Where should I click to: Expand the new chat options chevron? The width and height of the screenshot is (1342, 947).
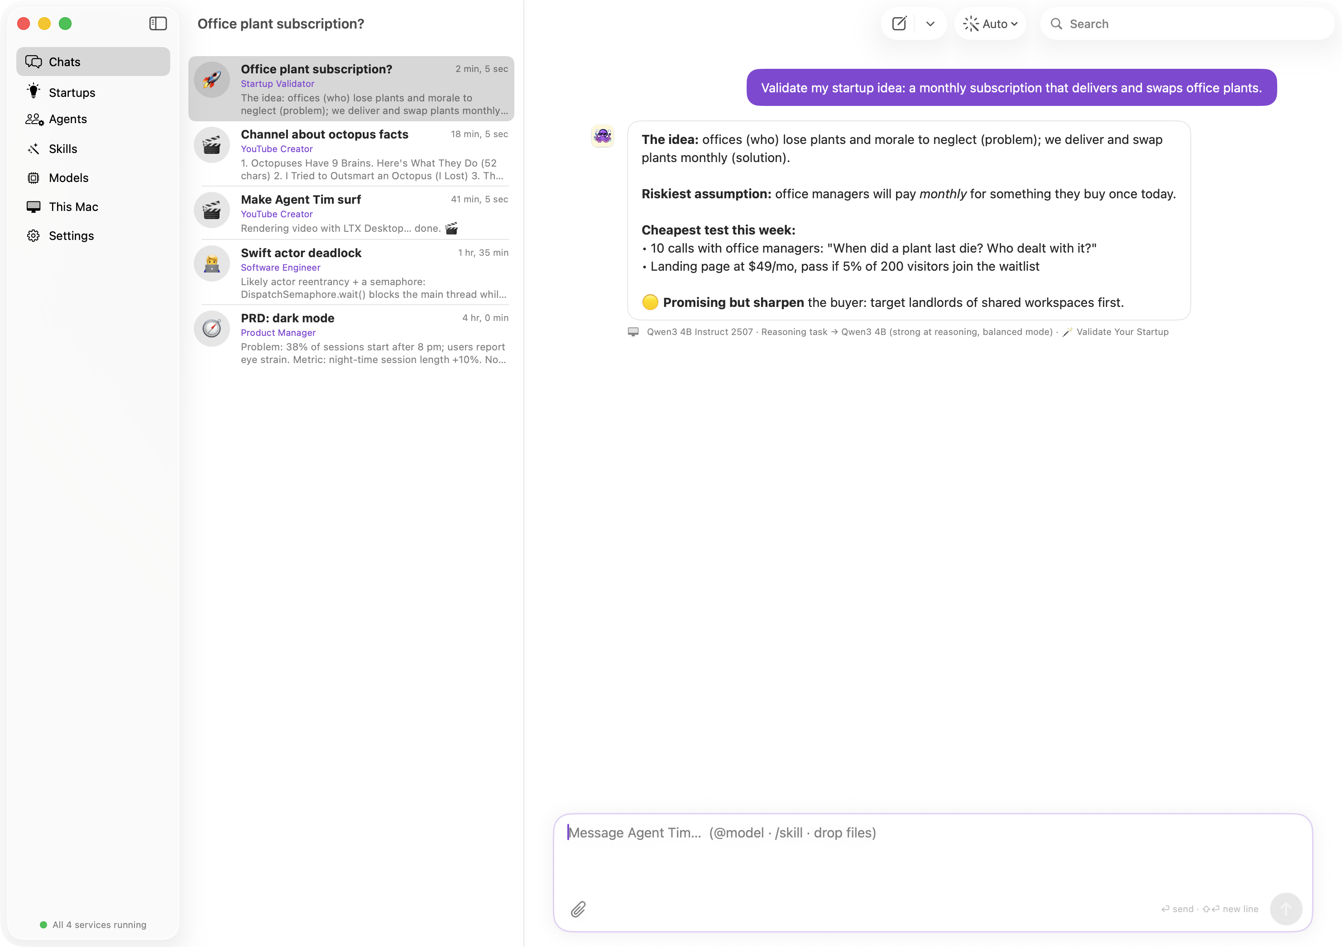point(930,24)
